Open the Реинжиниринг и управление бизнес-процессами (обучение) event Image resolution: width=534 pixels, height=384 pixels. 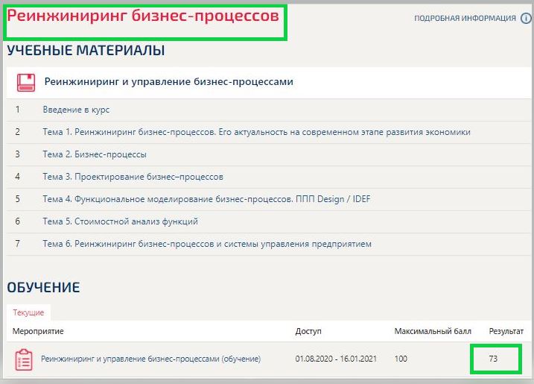(x=150, y=359)
